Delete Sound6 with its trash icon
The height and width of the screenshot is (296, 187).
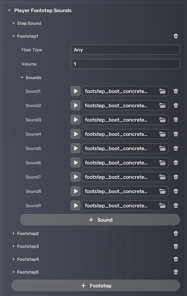pos(176,163)
